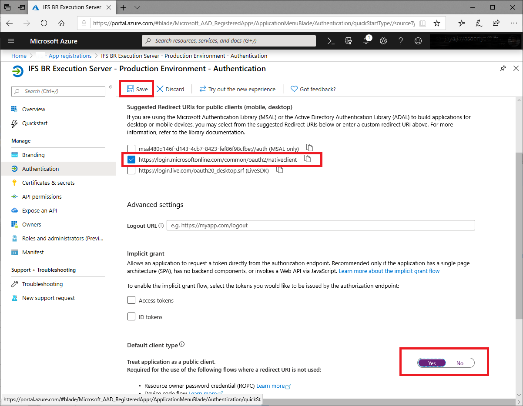Copy the nativeclient redirect URI
The height and width of the screenshot is (406, 523).
[308, 159]
